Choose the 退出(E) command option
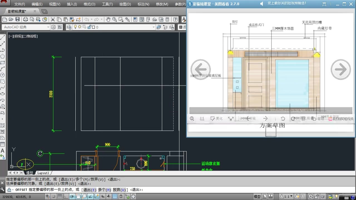 pos(90,190)
